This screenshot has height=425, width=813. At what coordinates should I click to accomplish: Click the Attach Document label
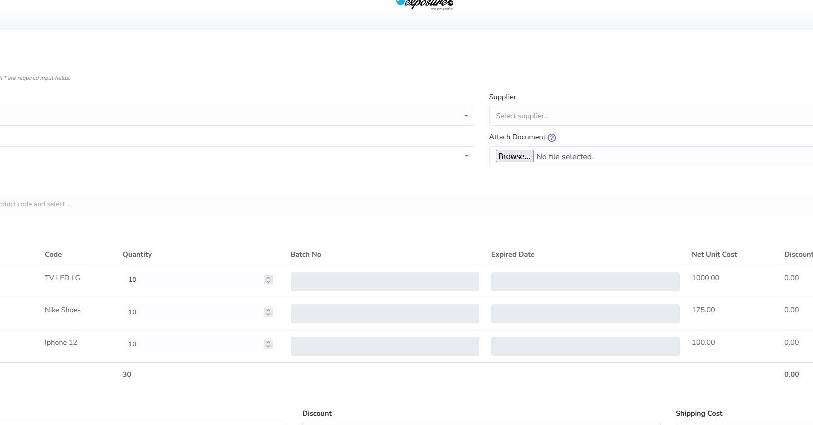pos(517,137)
